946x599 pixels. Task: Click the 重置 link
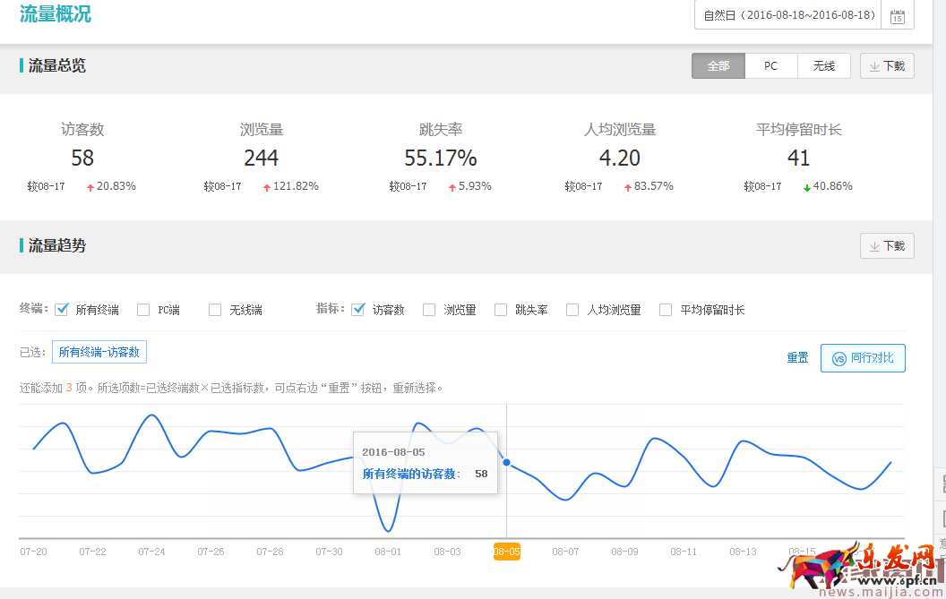[x=797, y=358]
